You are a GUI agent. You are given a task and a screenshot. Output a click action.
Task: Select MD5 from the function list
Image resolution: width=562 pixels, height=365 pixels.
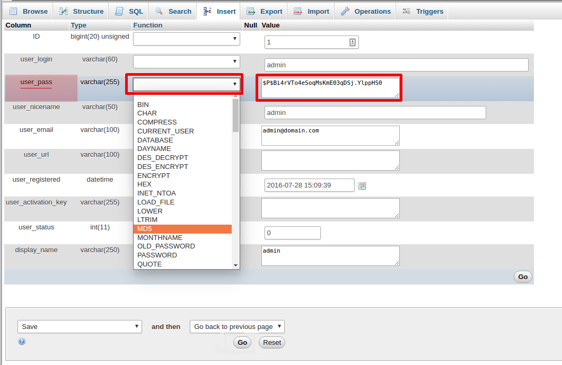coord(182,229)
